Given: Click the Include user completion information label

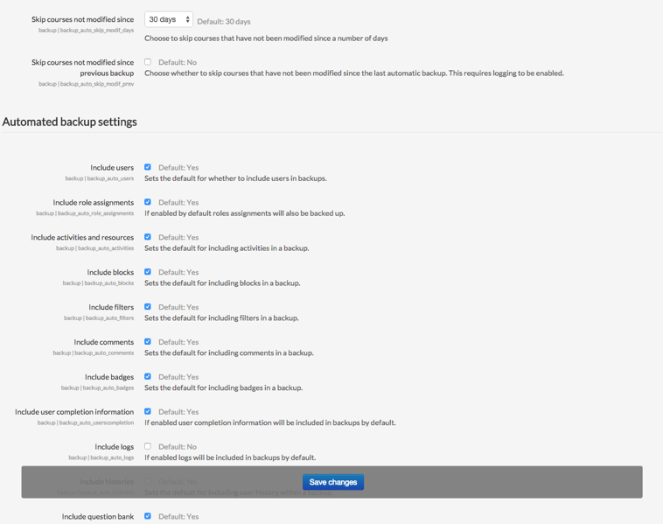Looking at the screenshot, I should (x=74, y=412).
